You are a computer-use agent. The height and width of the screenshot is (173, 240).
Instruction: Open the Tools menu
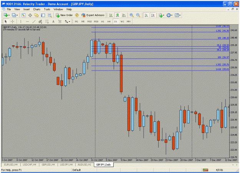[47, 9]
